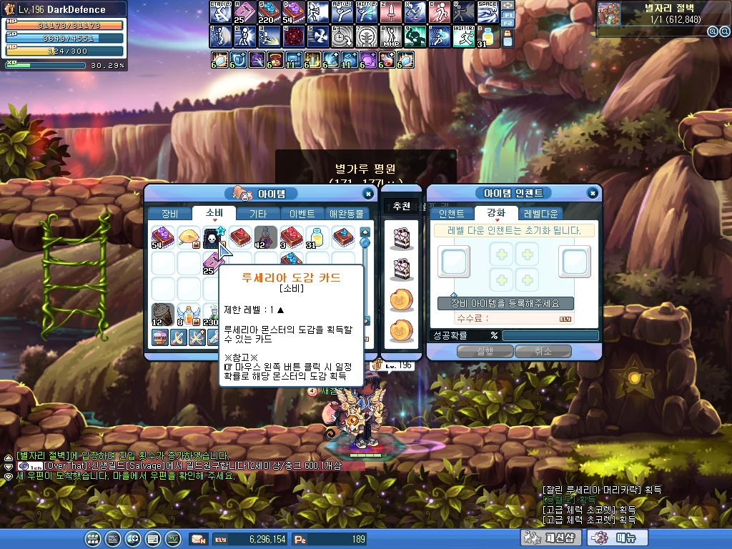
Task: Select the 소비 inventory tab
Action: click(214, 213)
